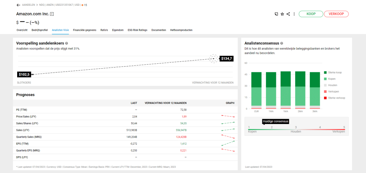Toggle the Sterke koop legend swatch
Viewport: 366px width, 173px height.
pyautogui.click(x=325, y=73)
